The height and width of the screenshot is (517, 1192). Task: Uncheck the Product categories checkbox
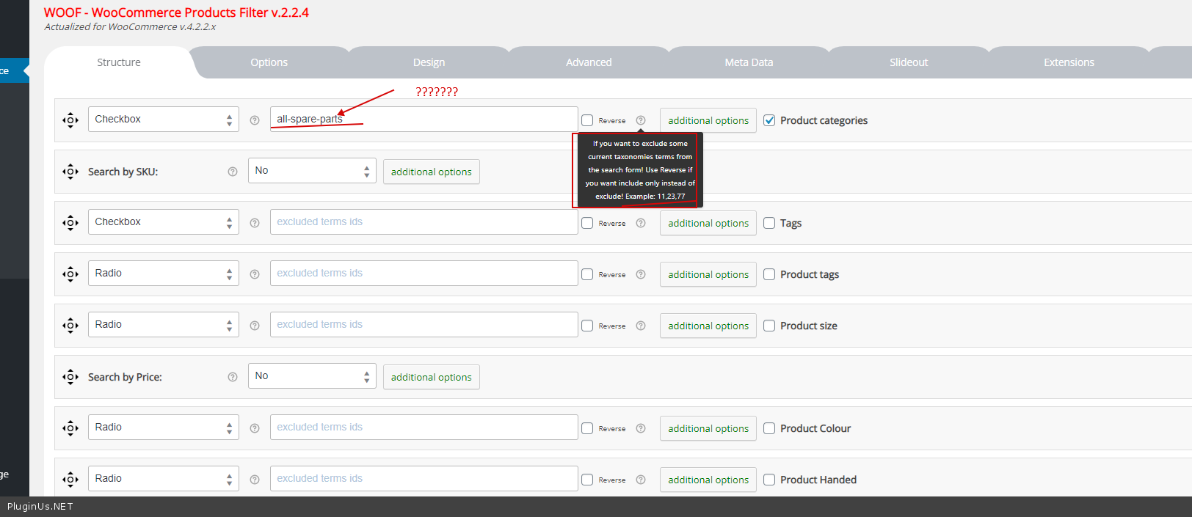pyautogui.click(x=769, y=120)
